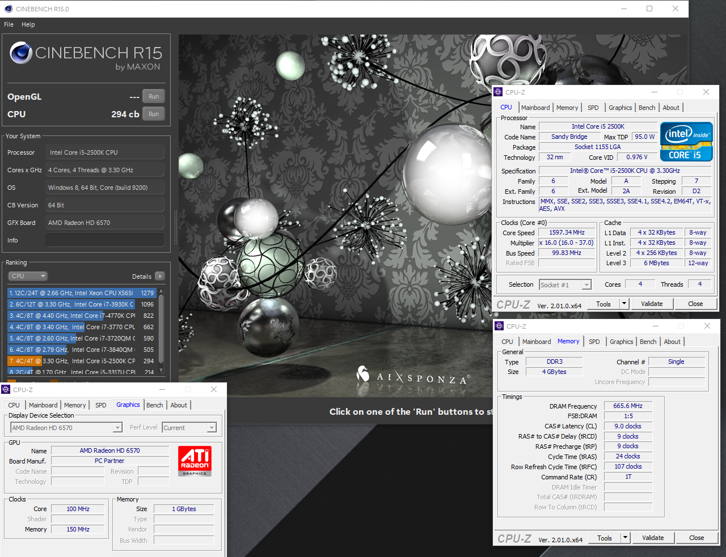Image resolution: width=726 pixels, height=557 pixels.
Task: Click GFX Board field AMD Radeon HD 6570
Action: 105,223
